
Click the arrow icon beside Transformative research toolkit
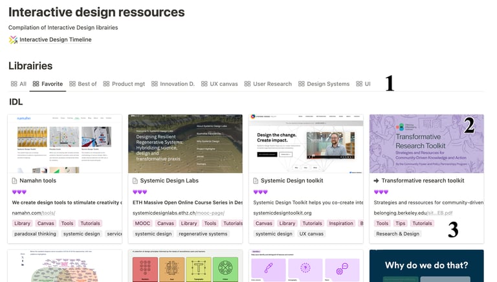pos(376,181)
